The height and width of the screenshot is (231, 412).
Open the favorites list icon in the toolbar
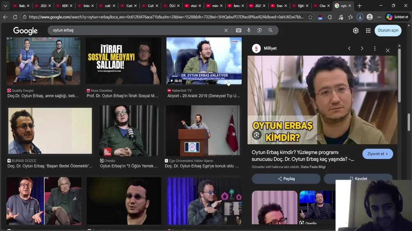pos(351,17)
